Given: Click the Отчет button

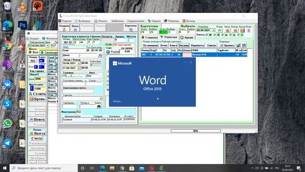Looking at the screenshot, I should click(164, 45).
